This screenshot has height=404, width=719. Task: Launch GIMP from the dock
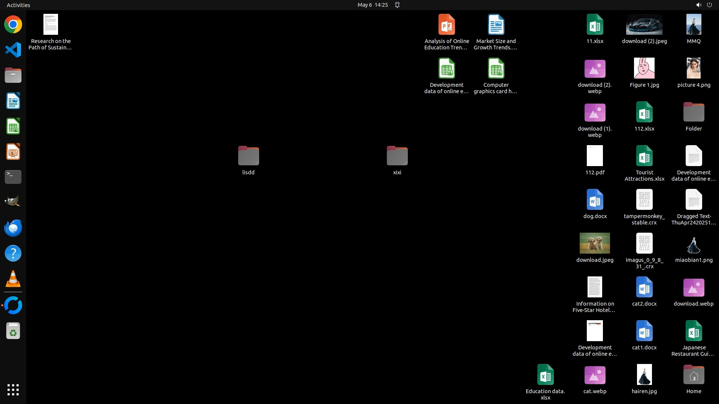pyautogui.click(x=13, y=202)
